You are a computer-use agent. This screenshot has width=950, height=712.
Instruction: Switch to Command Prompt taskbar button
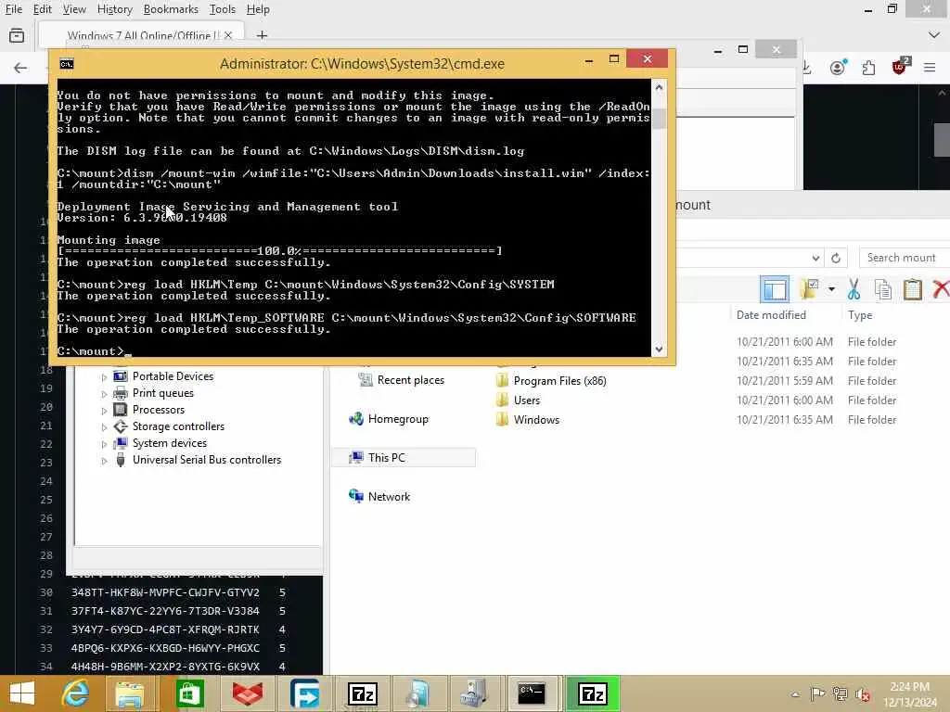pos(532,693)
